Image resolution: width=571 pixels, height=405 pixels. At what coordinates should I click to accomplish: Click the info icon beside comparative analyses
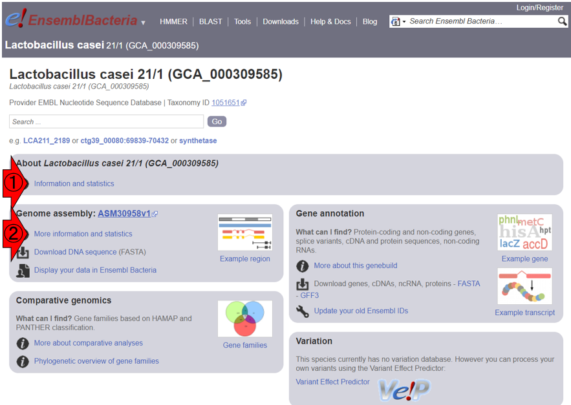pos(23,343)
